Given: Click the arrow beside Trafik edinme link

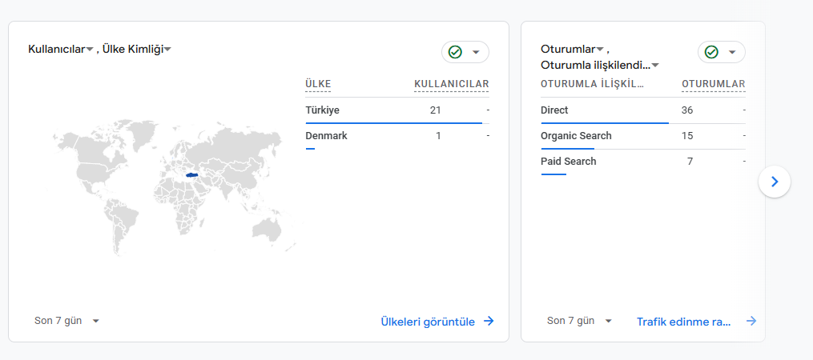Looking at the screenshot, I should [x=751, y=321].
